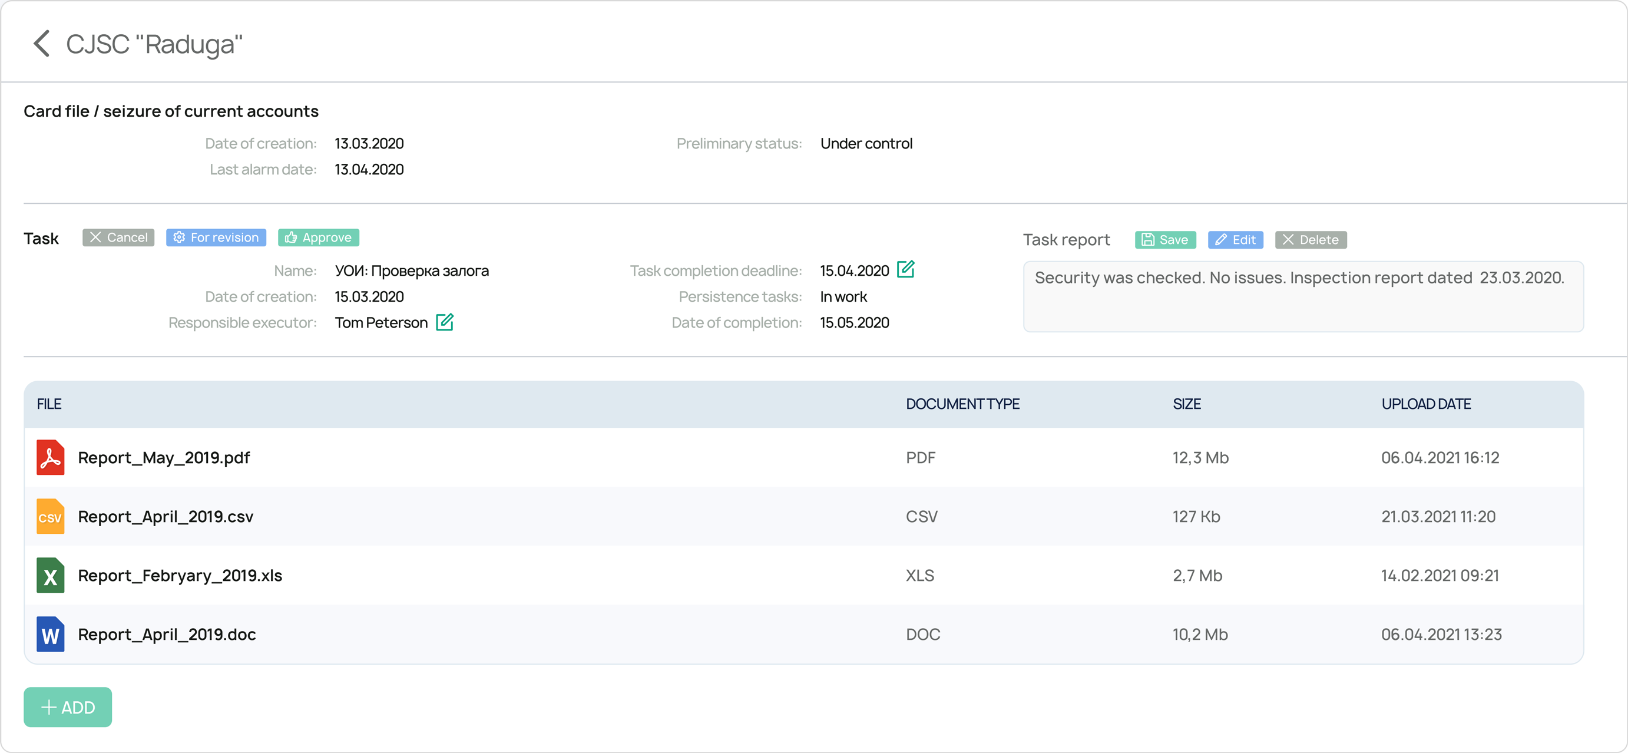Delete the task report

[1310, 240]
